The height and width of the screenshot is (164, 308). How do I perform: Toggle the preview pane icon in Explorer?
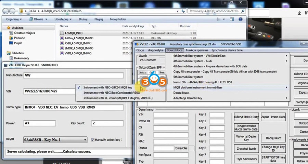point(232,19)
